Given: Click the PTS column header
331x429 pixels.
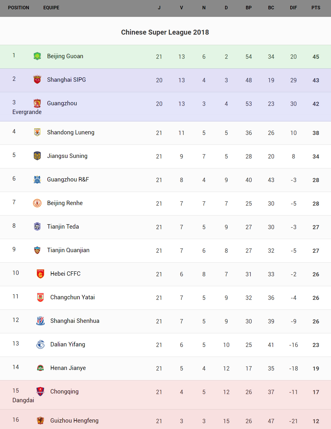Looking at the screenshot, I should click(316, 8).
